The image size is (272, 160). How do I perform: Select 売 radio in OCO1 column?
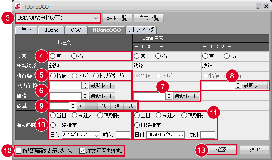(158, 56)
